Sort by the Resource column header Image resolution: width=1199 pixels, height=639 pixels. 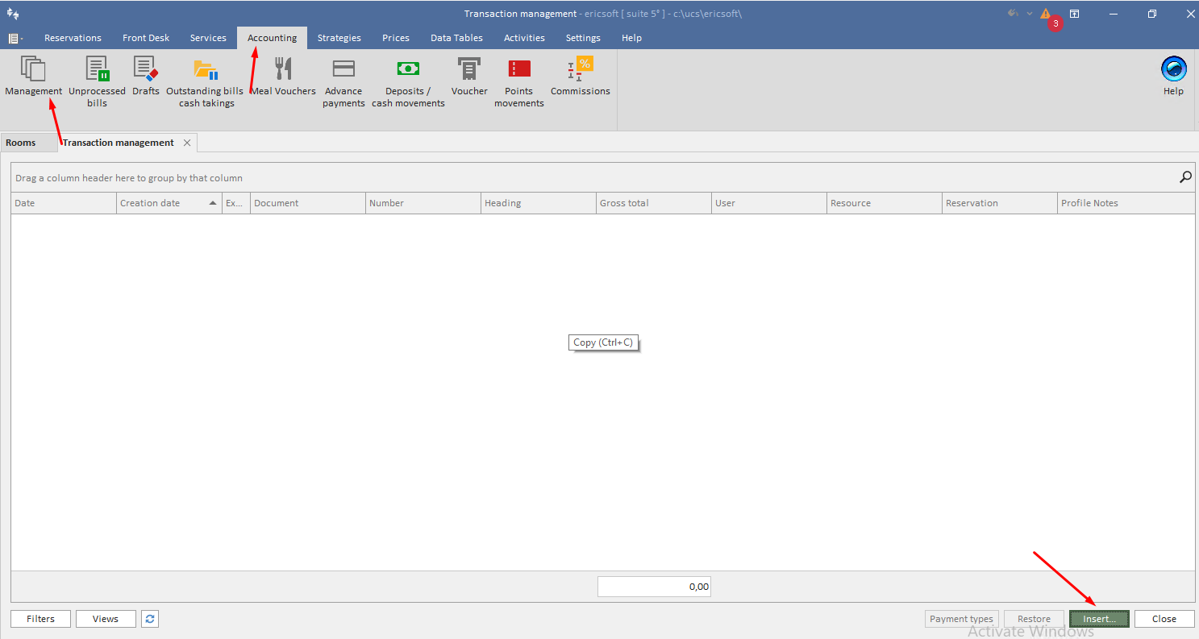(885, 203)
